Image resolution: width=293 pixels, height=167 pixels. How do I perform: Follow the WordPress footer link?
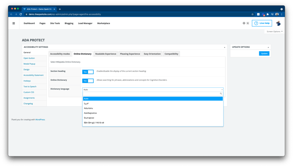coord(40,120)
